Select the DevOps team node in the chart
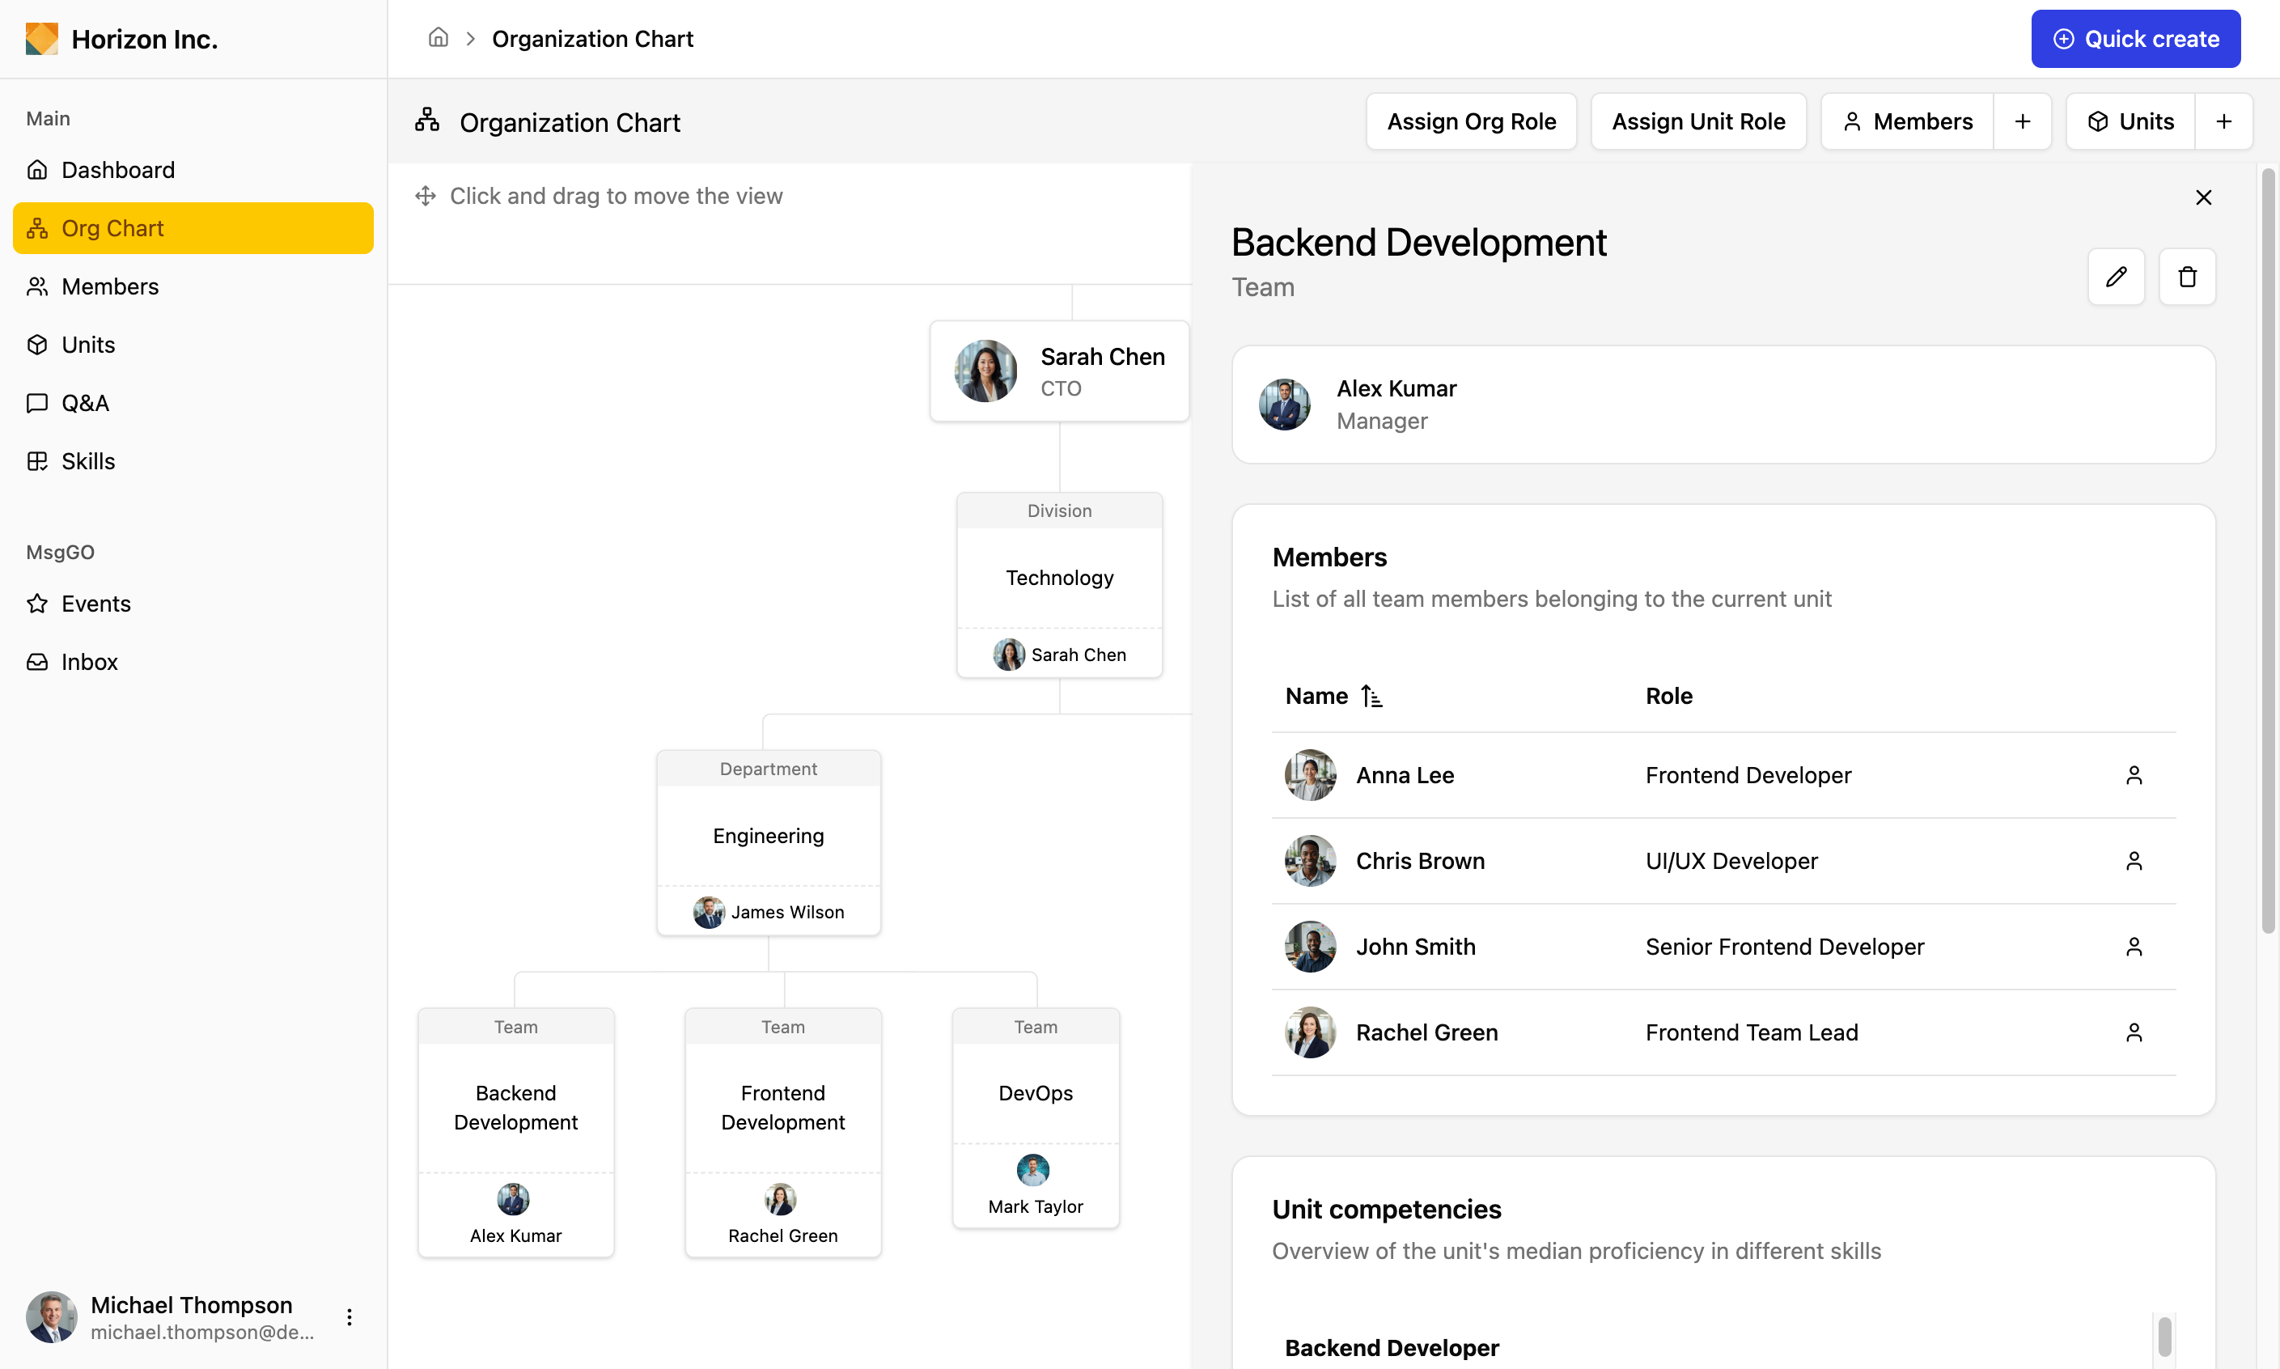 coord(1035,1093)
